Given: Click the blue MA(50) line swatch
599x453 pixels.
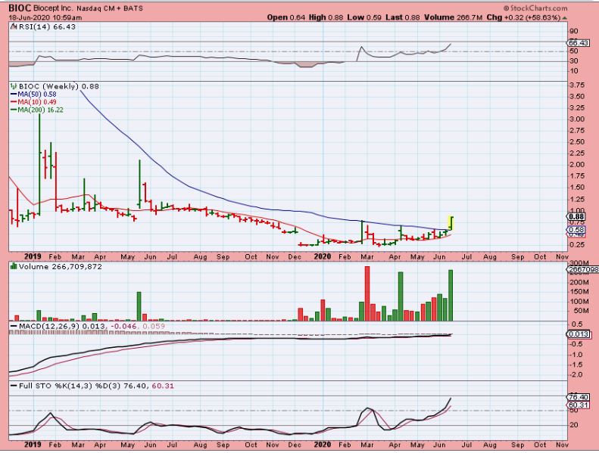Looking at the screenshot, I should click(x=14, y=95).
